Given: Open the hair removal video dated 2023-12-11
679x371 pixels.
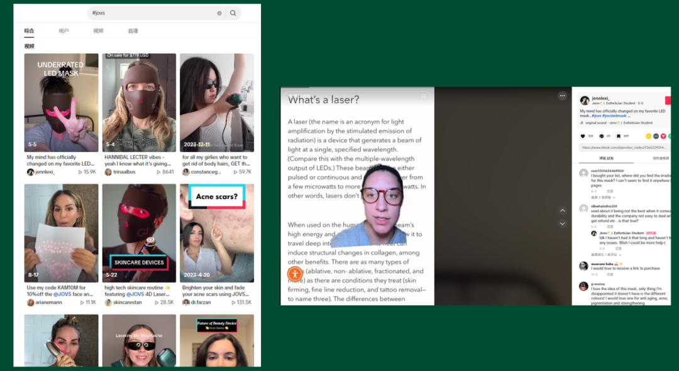Looking at the screenshot, I should 217,102.
